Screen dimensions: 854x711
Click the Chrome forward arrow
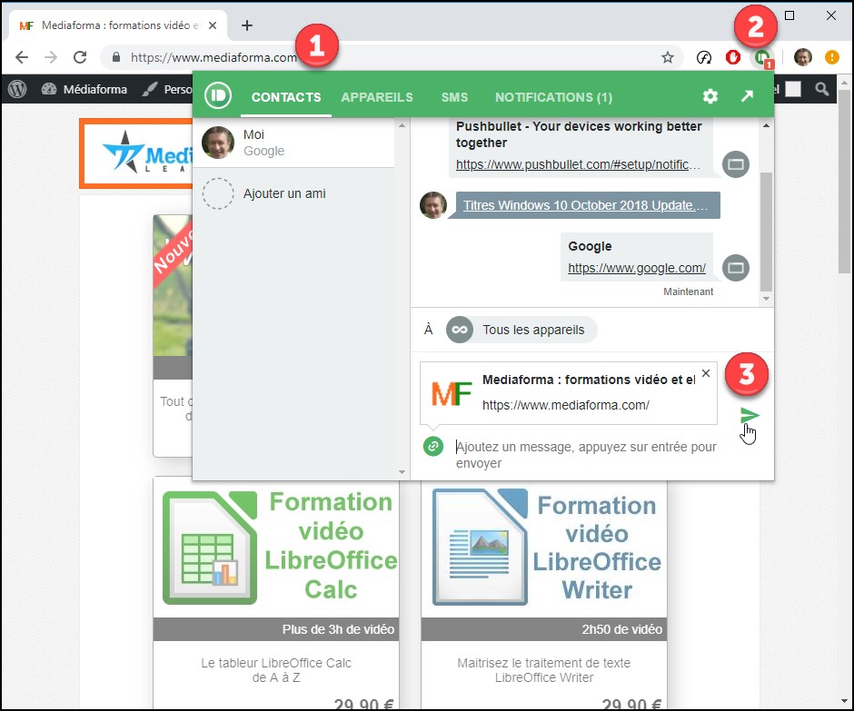51,57
